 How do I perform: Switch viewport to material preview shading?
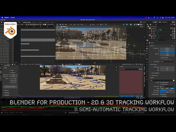click(140, 25)
